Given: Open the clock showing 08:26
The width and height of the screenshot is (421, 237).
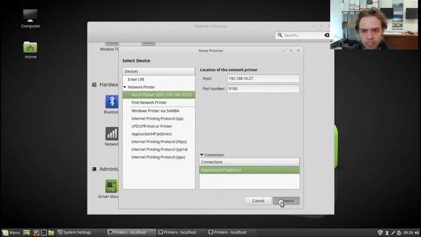Looking at the screenshot, I should tap(408, 232).
